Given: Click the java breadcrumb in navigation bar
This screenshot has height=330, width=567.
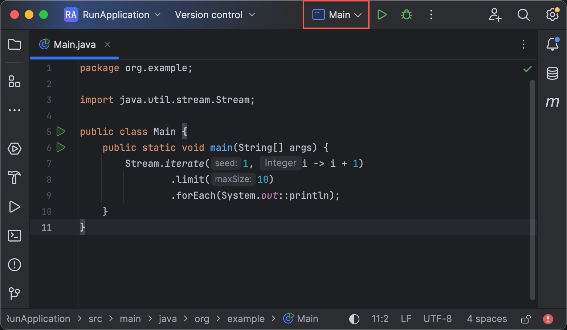Looking at the screenshot, I should 168,319.
